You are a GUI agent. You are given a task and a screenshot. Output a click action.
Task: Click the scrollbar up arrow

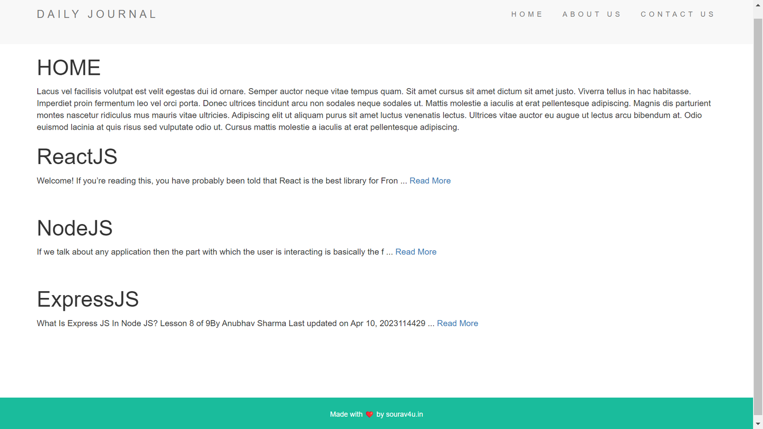click(758, 5)
